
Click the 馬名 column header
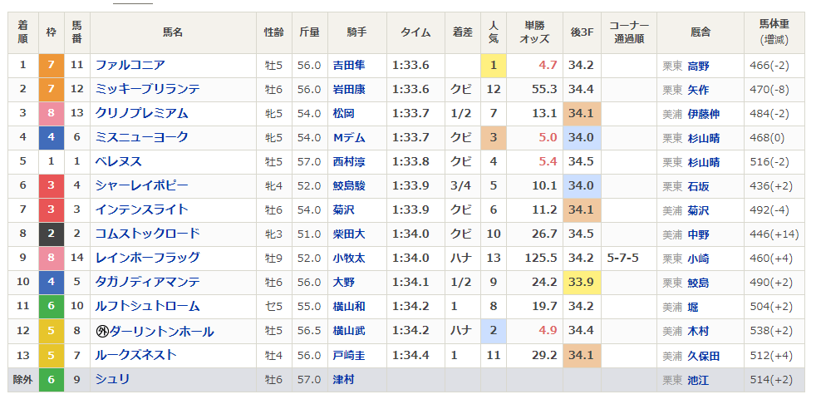tap(173, 32)
